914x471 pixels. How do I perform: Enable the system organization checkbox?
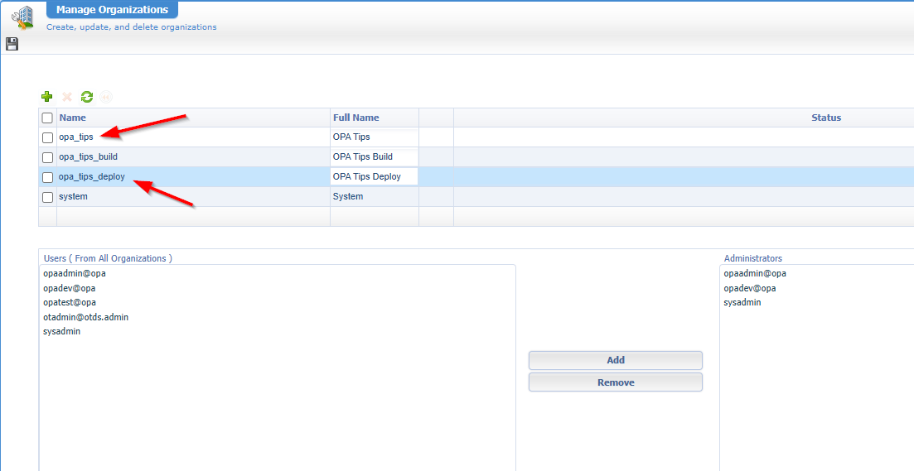[x=47, y=197]
